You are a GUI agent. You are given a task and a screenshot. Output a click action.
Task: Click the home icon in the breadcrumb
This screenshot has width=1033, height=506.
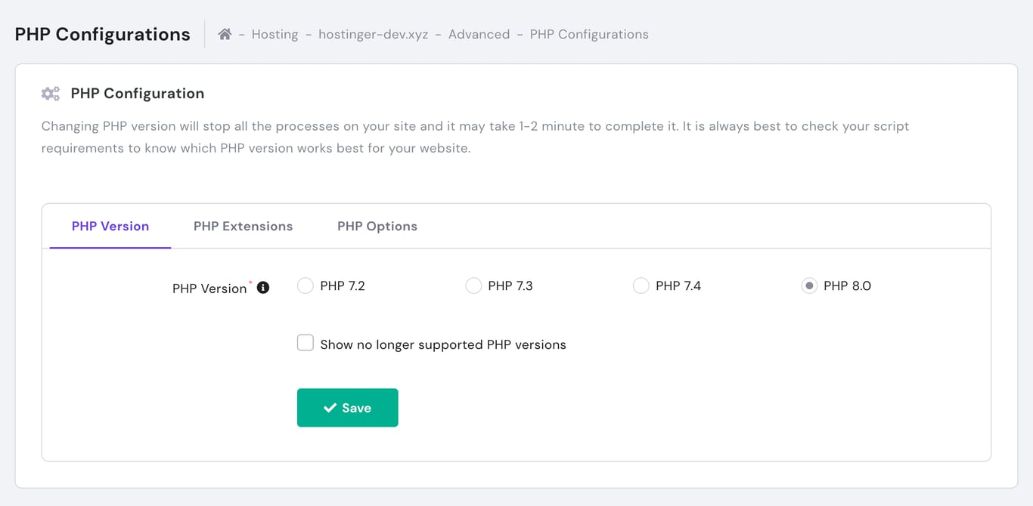[x=224, y=33]
